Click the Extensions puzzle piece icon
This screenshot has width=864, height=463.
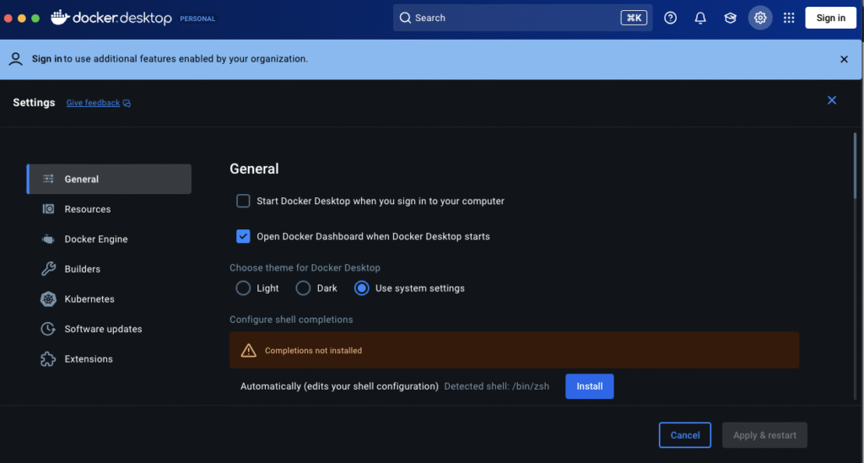tap(48, 359)
